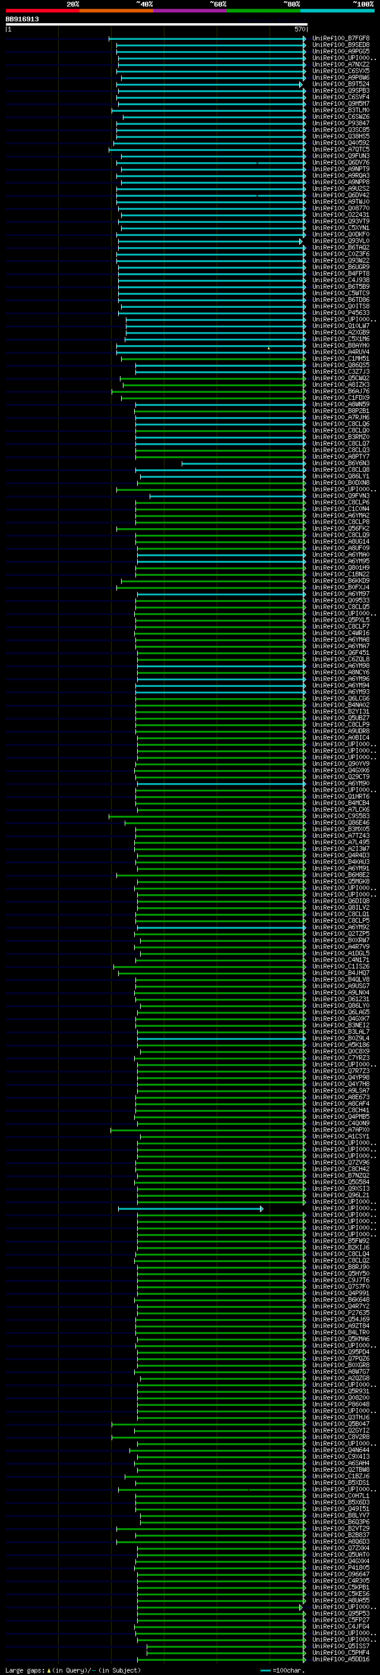Click hit label UniRef100_Q49I51
Viewport: 380px width, 1675px height.
(341, 1509)
